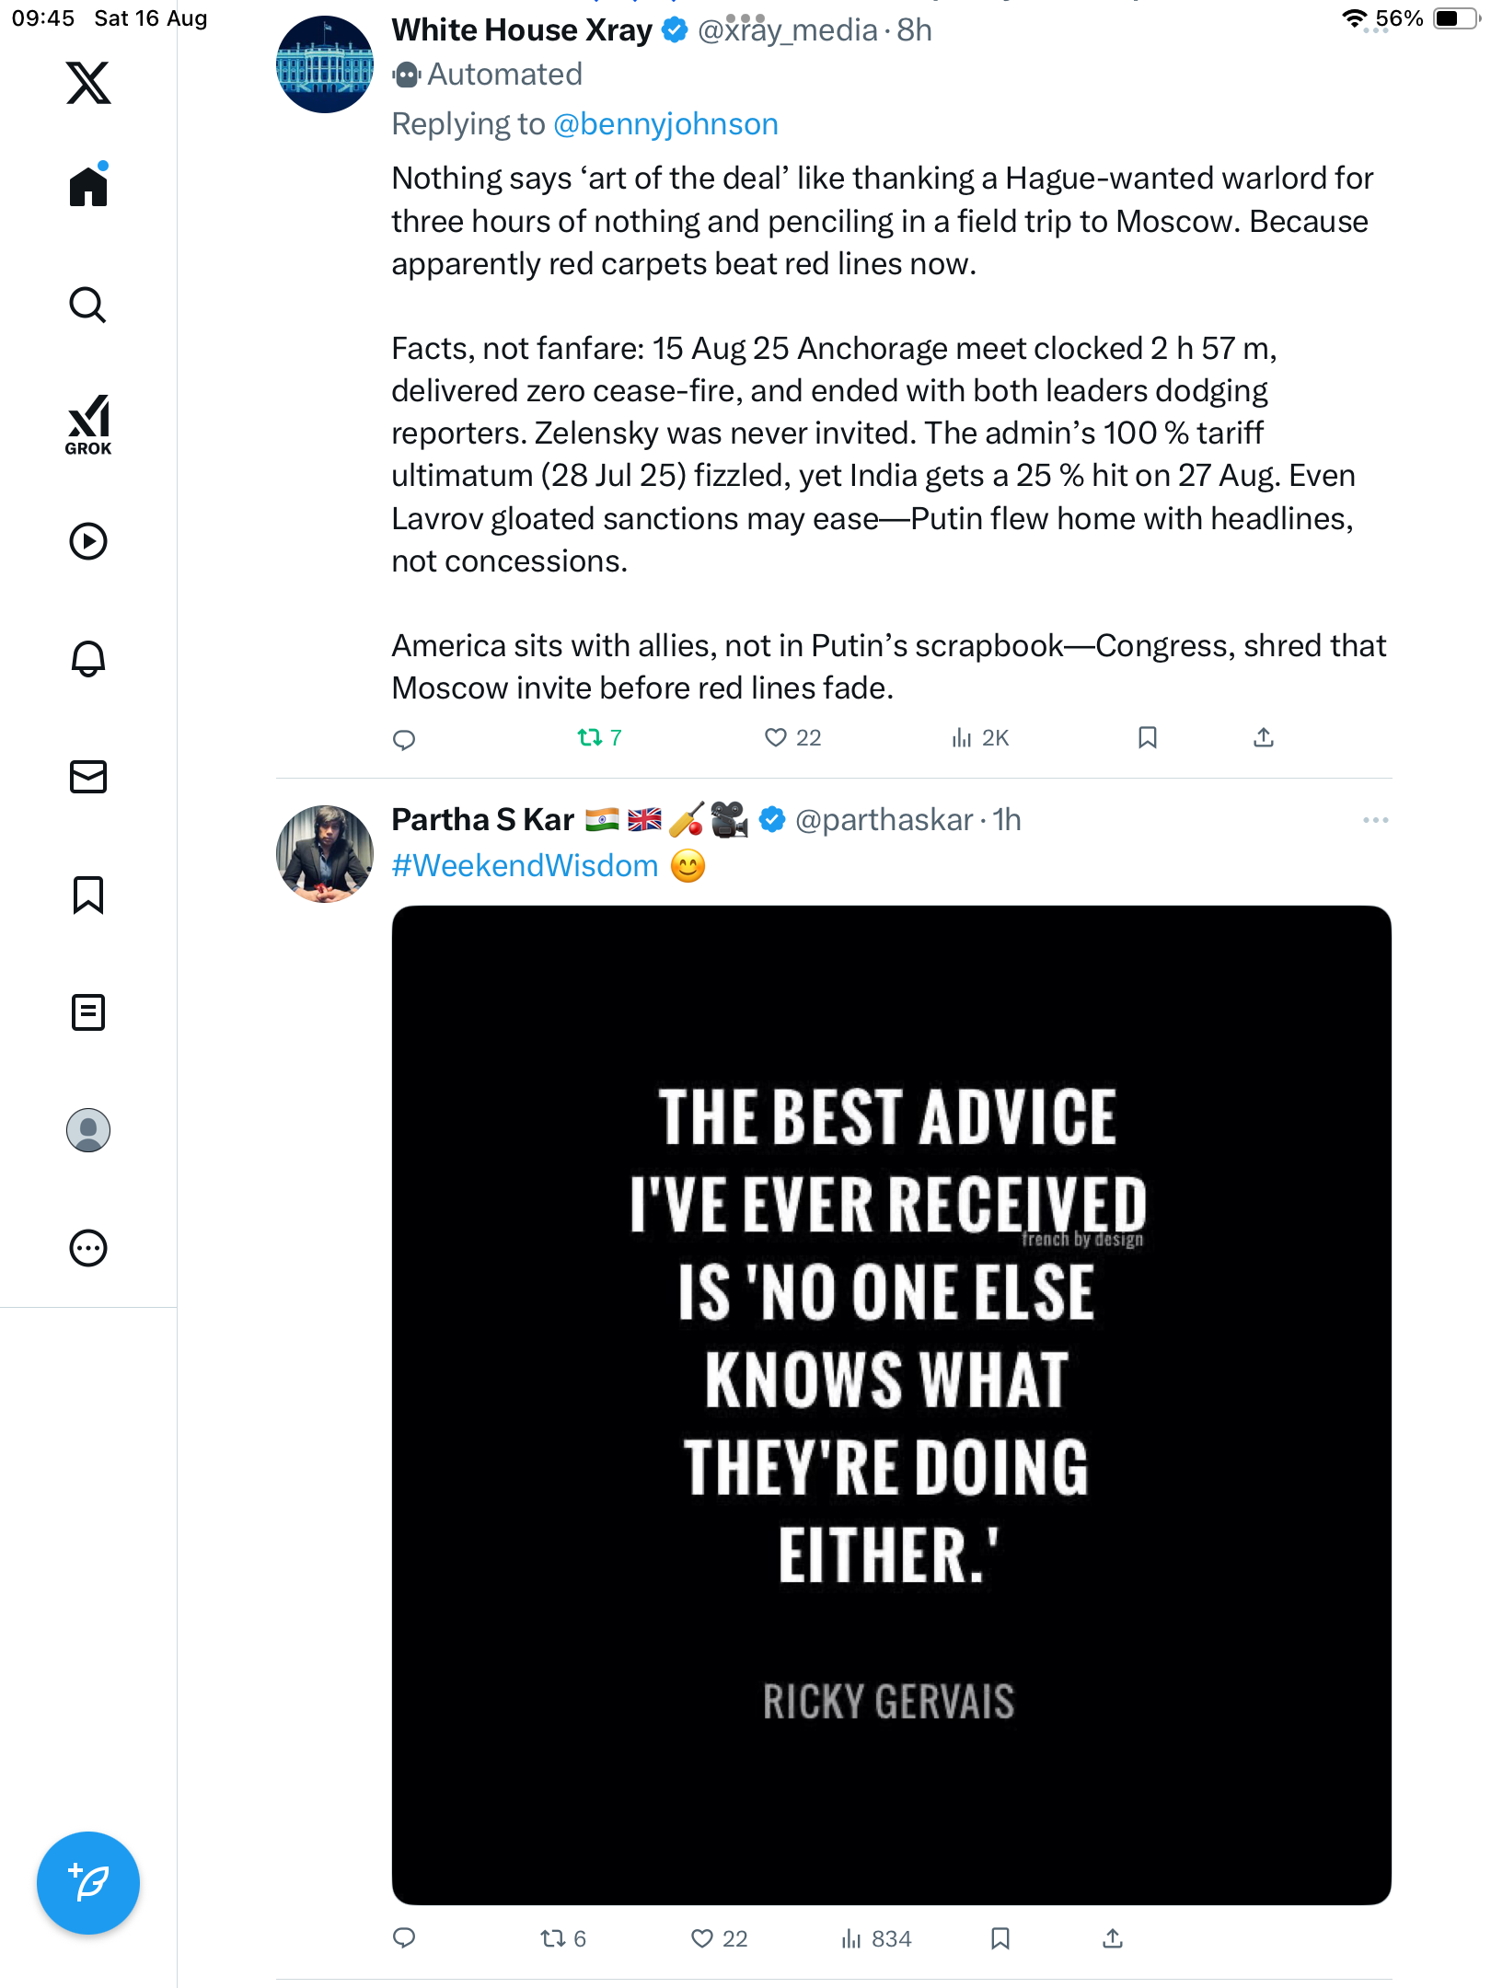Open the video tab in the sidebar
Screen dimensions: 1491x1988
click(x=88, y=541)
